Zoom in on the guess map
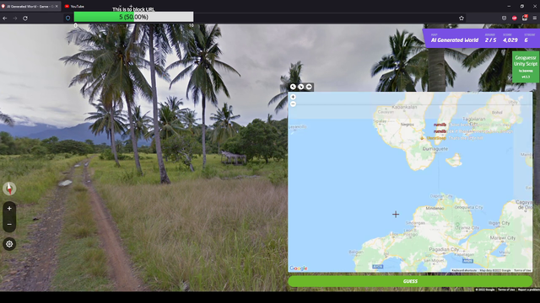This screenshot has height=303, width=540. pyautogui.click(x=293, y=98)
